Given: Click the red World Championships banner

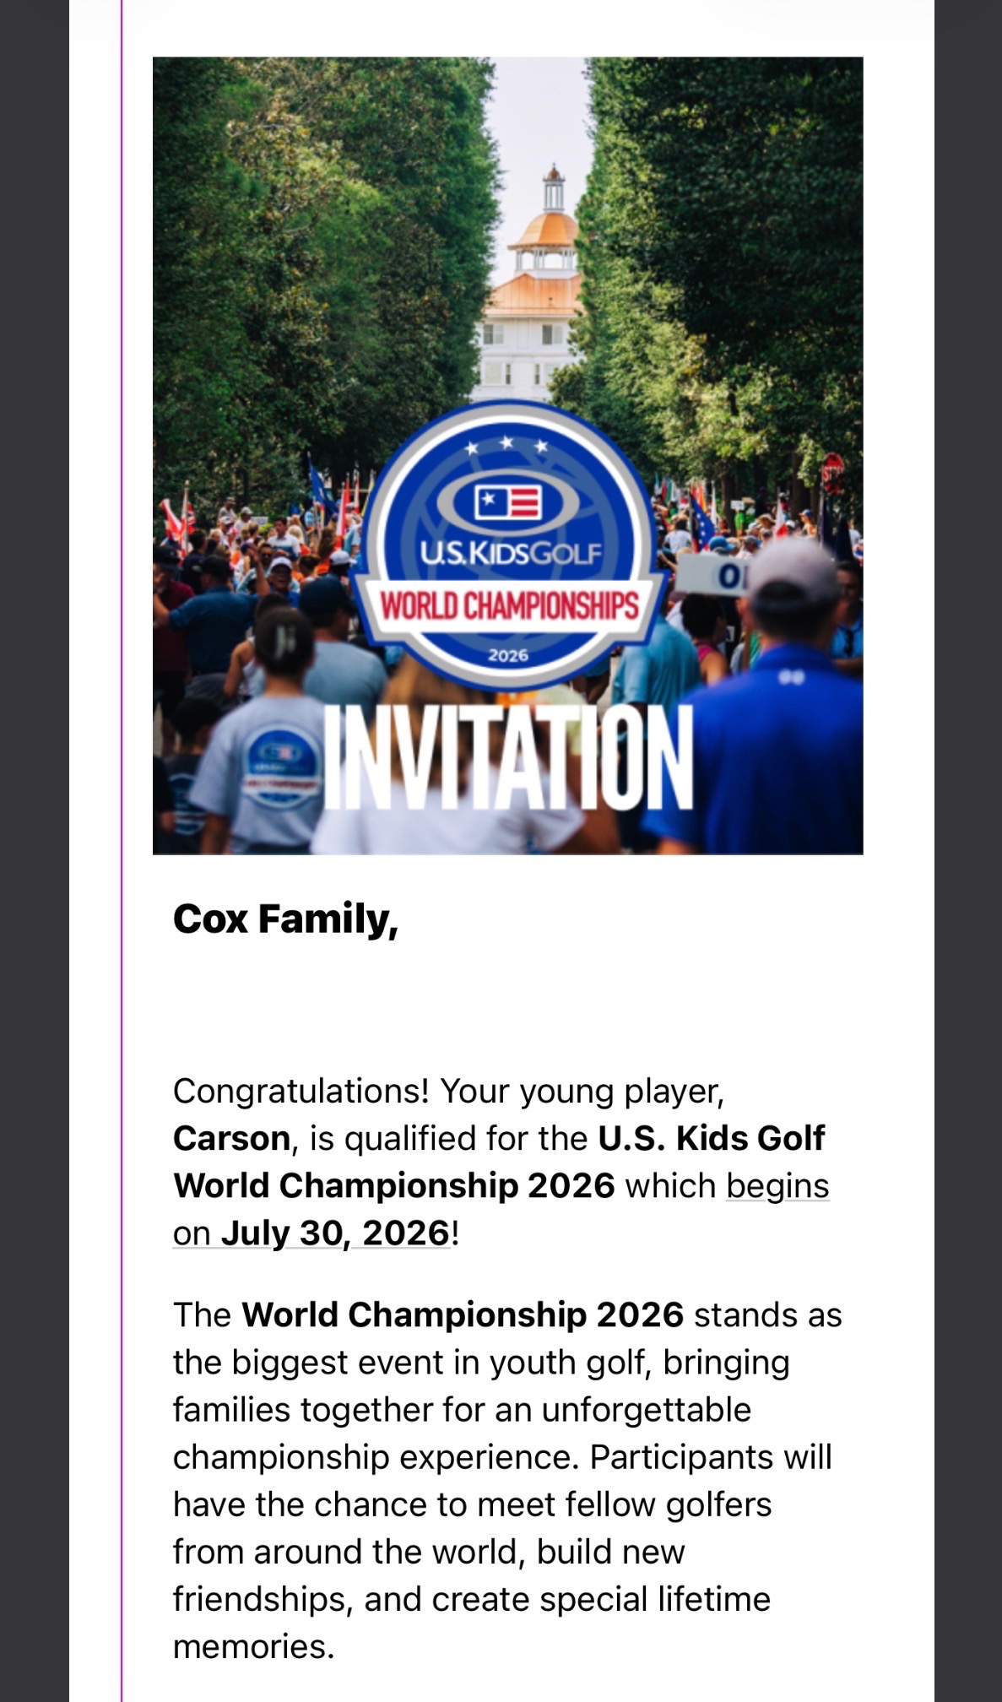Looking at the screenshot, I should click(x=509, y=606).
